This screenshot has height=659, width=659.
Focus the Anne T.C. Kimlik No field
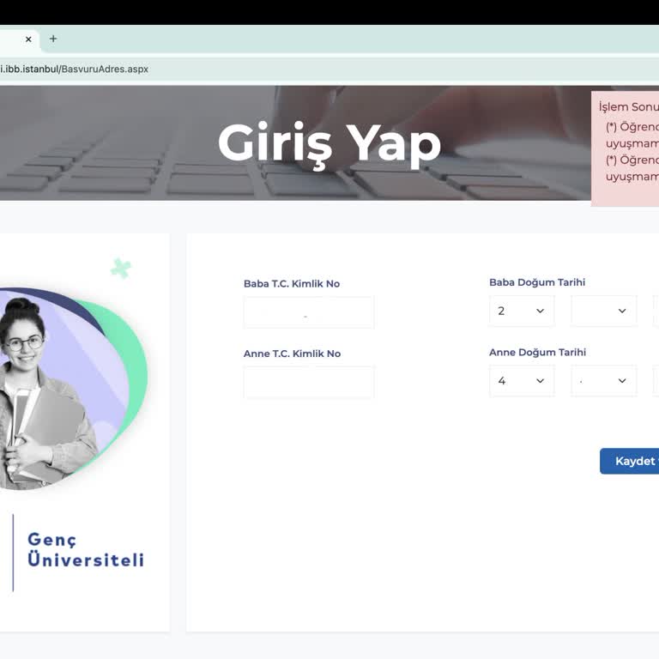tap(309, 382)
